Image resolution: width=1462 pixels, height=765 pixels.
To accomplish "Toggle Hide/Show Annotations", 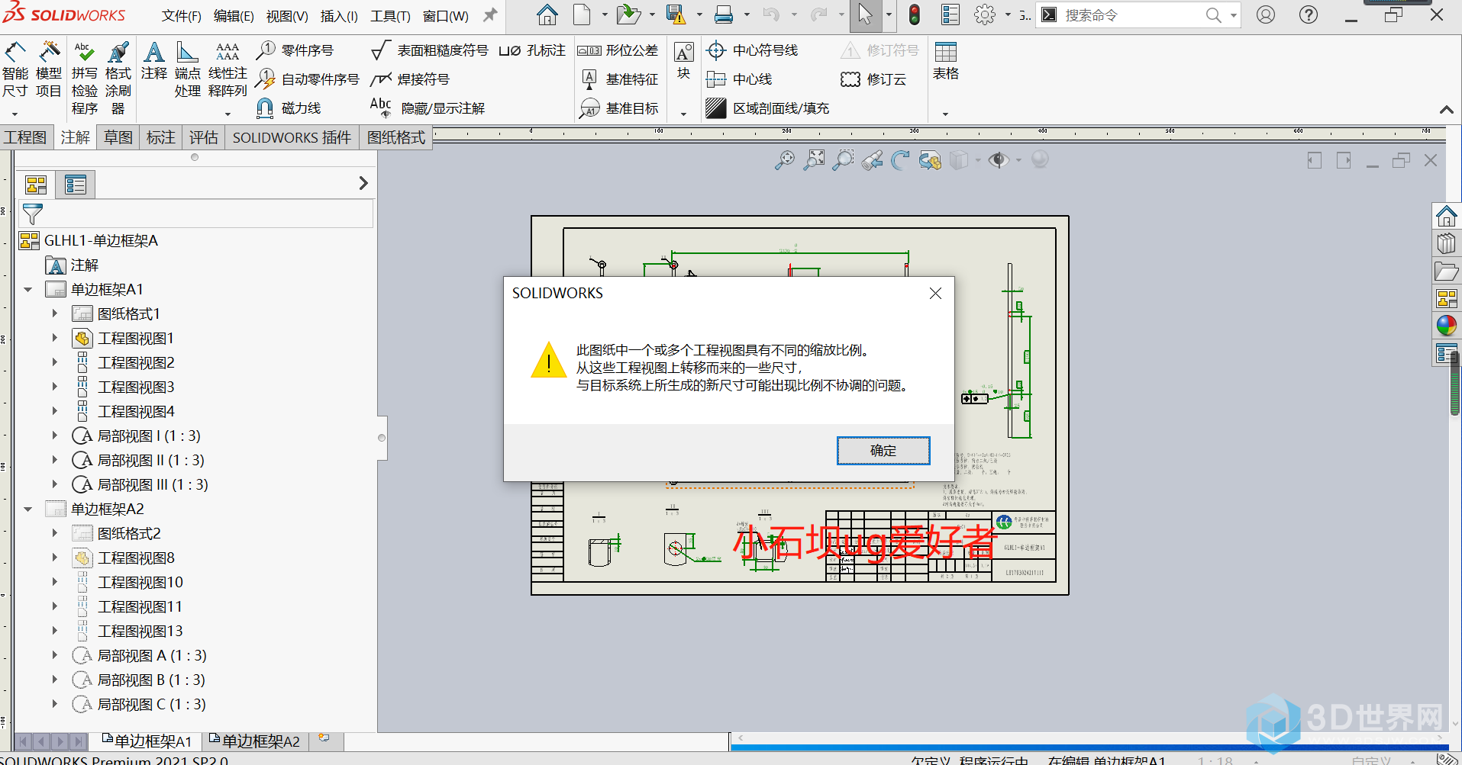I will [x=428, y=108].
